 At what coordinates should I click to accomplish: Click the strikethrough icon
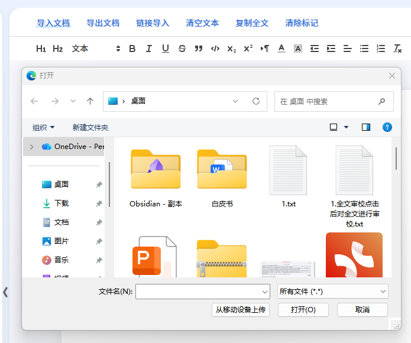pos(182,48)
